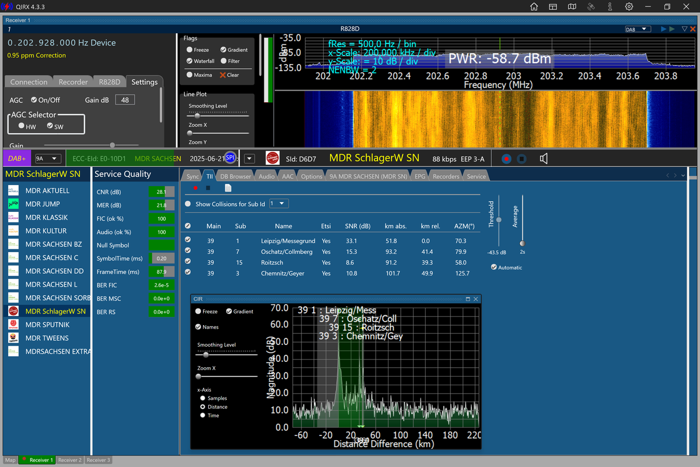
Task: Click the red Clear X icon
Action: pyautogui.click(x=223, y=75)
